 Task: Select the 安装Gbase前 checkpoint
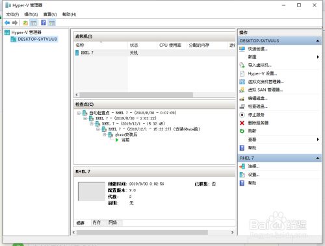coord(155,129)
